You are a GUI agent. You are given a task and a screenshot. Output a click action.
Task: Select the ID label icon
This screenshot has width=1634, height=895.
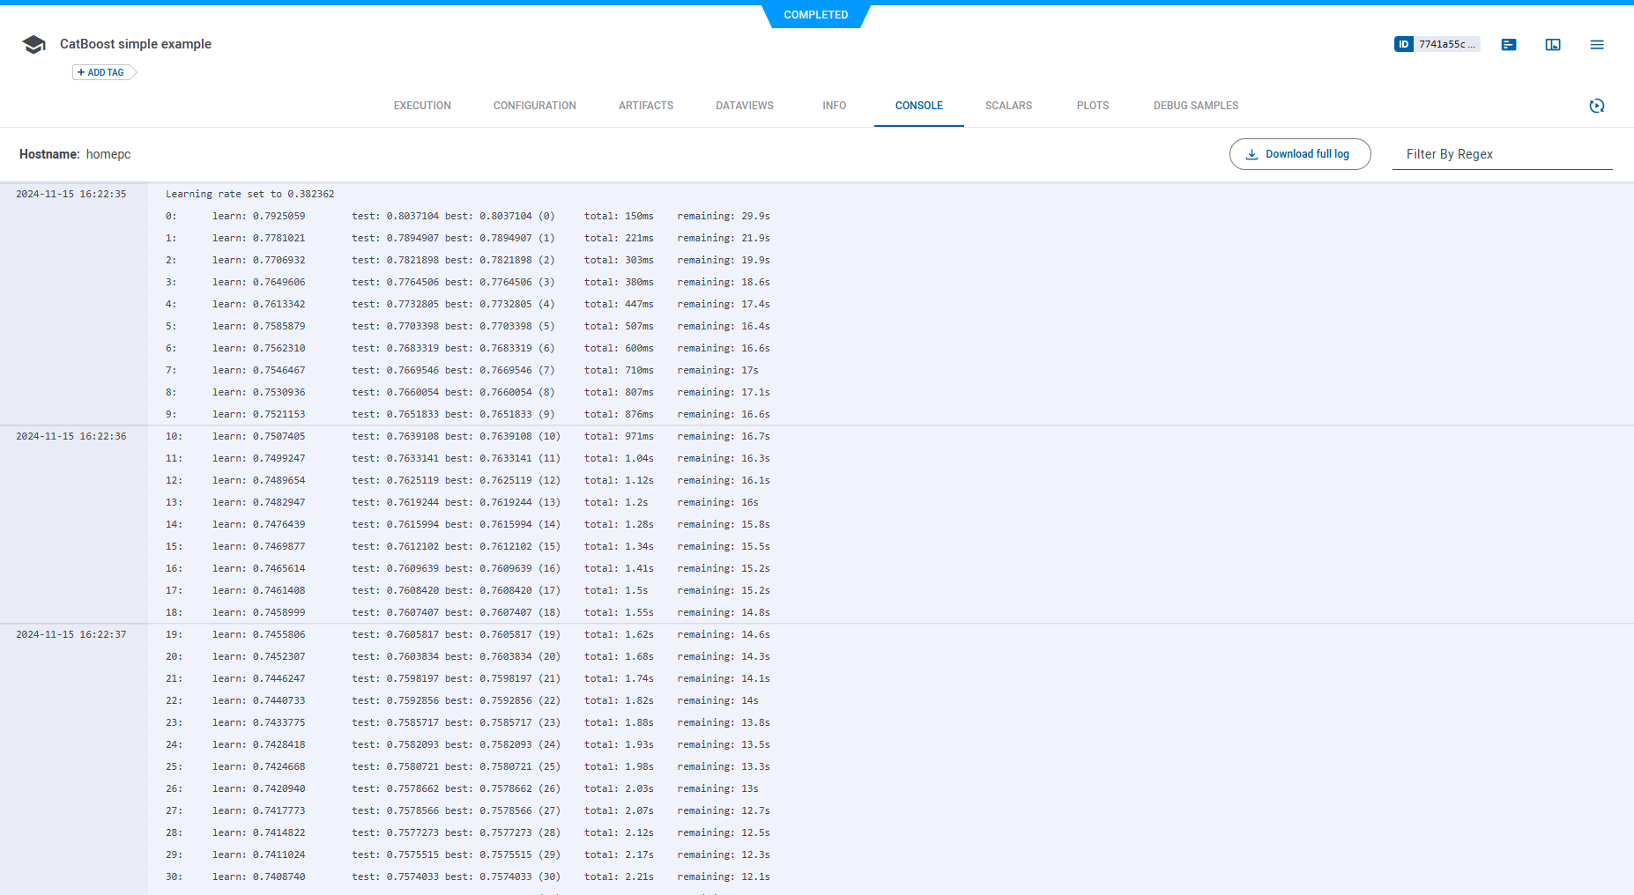pyautogui.click(x=1405, y=43)
